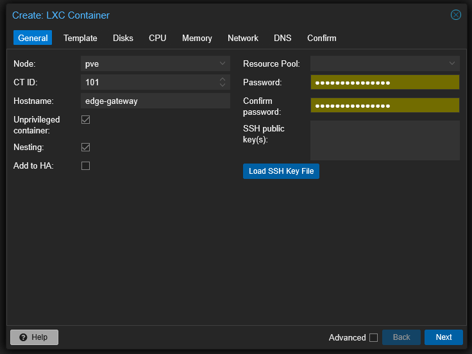
Task: Toggle the Unprivileged container checkbox
Action: [85, 120]
